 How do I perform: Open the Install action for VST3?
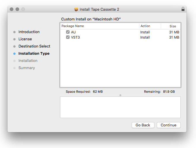click(145, 37)
